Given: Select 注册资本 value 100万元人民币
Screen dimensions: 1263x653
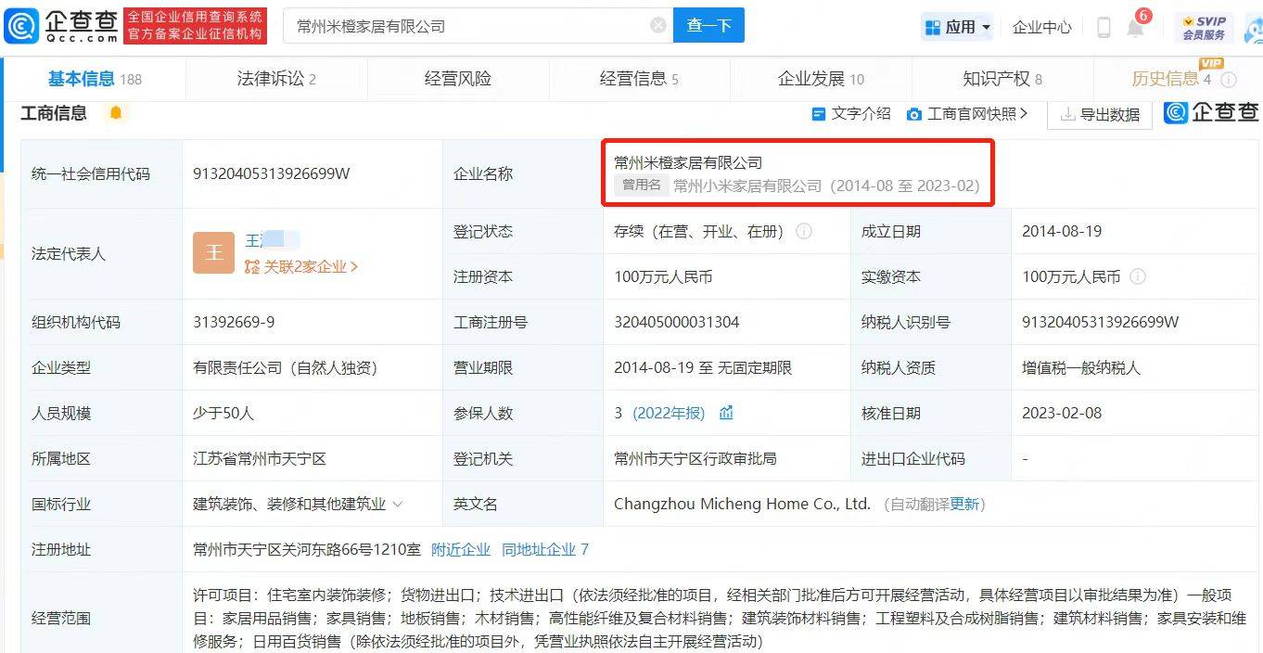Looking at the screenshot, I should click(663, 276).
